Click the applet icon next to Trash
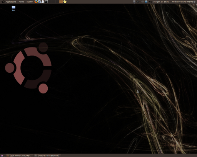The image size is (197, 157). click(x=138, y=2)
